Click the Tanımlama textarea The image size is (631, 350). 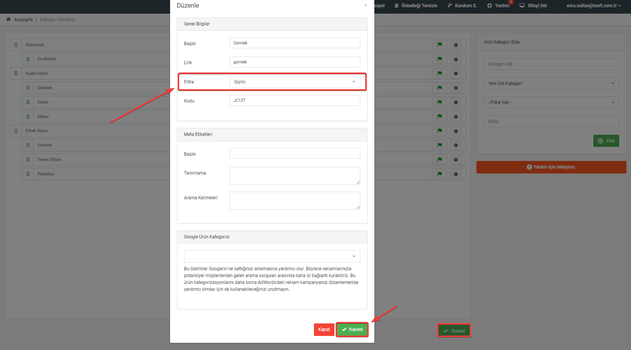point(295,176)
